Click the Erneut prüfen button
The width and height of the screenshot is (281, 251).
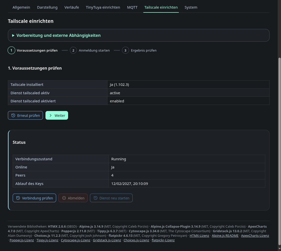click(25, 115)
